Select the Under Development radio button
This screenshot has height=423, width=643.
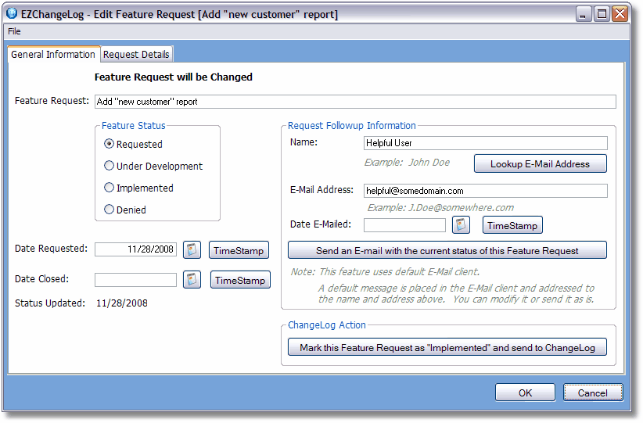(110, 166)
